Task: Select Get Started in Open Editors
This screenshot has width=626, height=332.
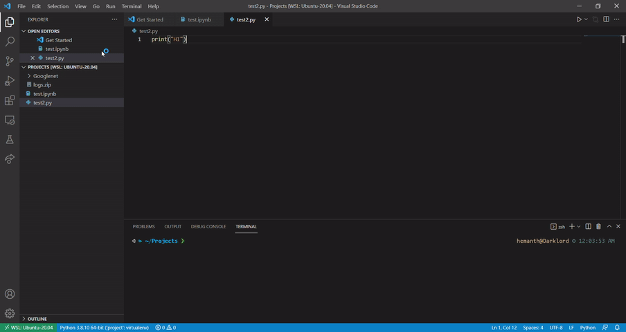Action: [58, 40]
